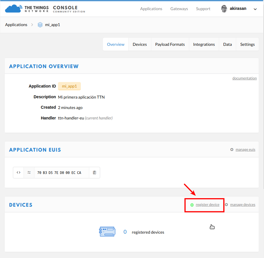Go to Applications breadcrumb
Viewport: 264px width, 258px height.
pyautogui.click(x=16, y=25)
